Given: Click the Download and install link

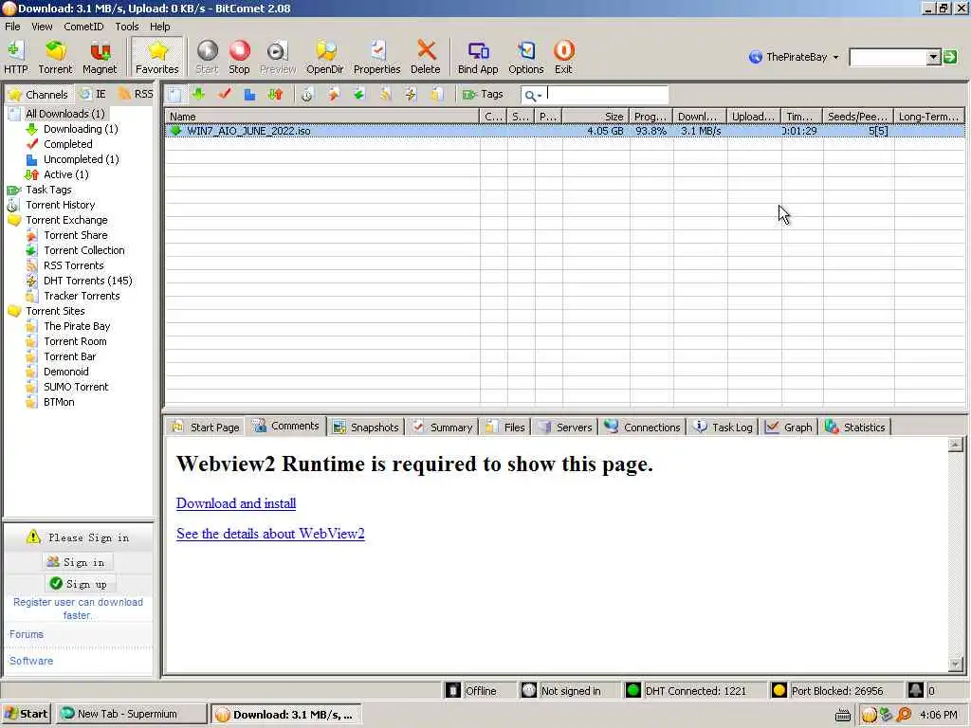Looking at the screenshot, I should point(236,503).
